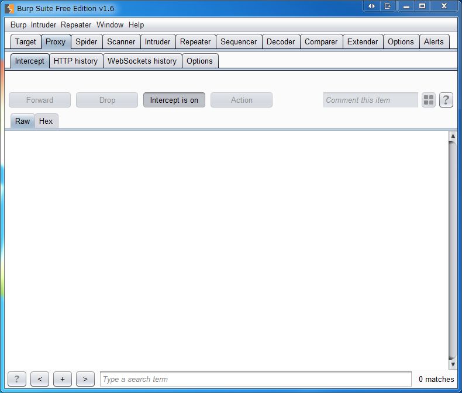This screenshot has width=462, height=393.
Task: Open the search help question mark button
Action: (x=17, y=379)
